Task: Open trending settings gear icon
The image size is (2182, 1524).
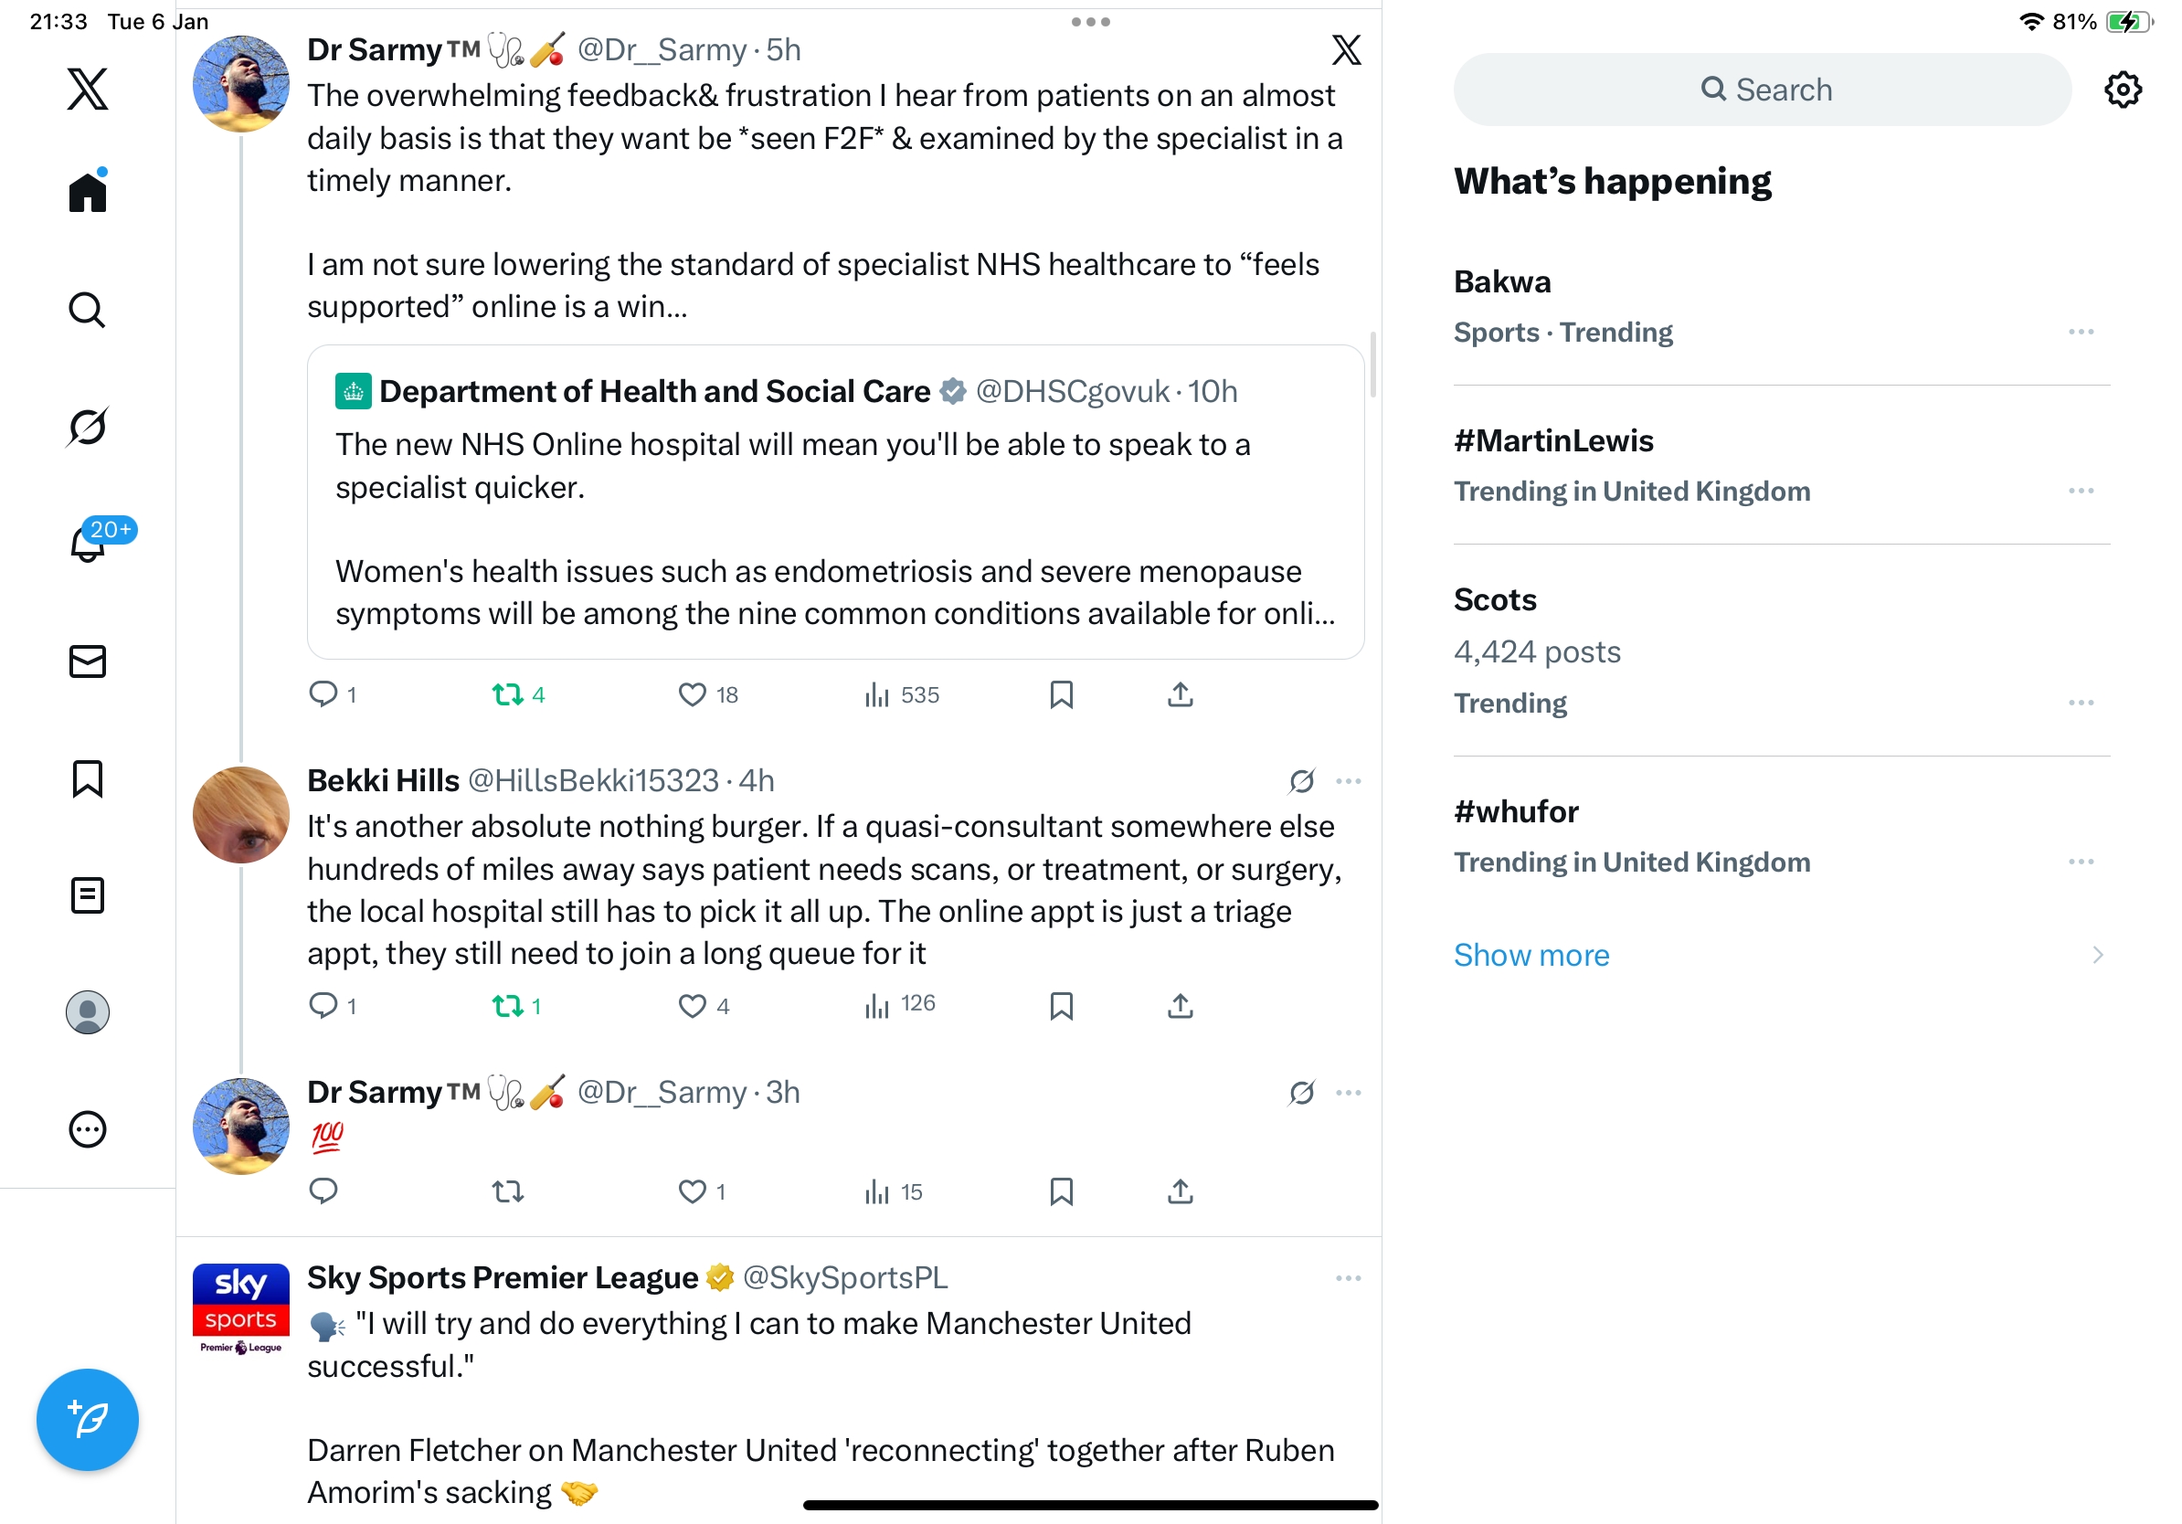Action: [2121, 90]
